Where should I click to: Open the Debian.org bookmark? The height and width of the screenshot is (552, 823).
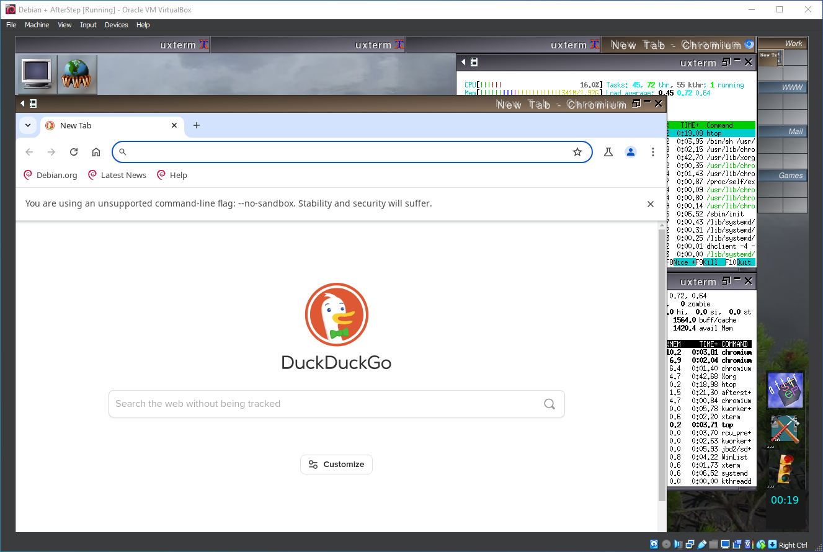pos(50,176)
